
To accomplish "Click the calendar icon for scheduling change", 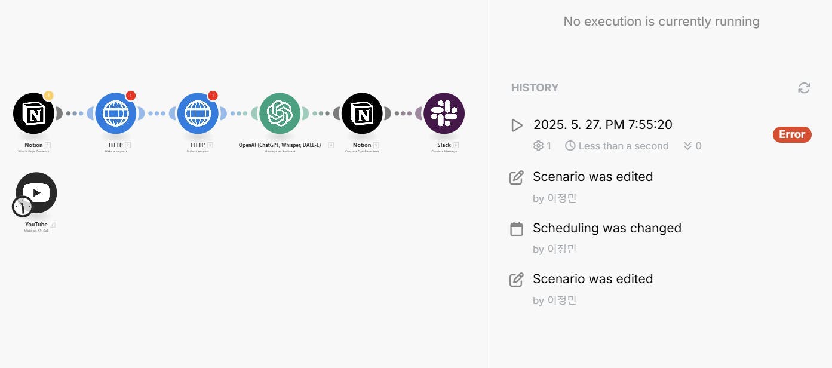I will coord(516,229).
